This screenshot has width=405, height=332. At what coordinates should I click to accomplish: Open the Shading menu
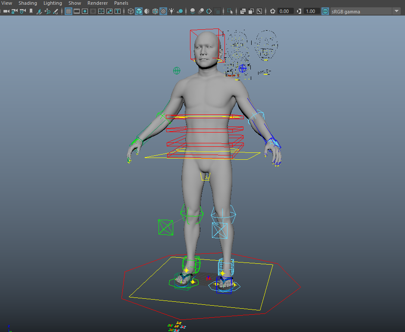coord(28,3)
